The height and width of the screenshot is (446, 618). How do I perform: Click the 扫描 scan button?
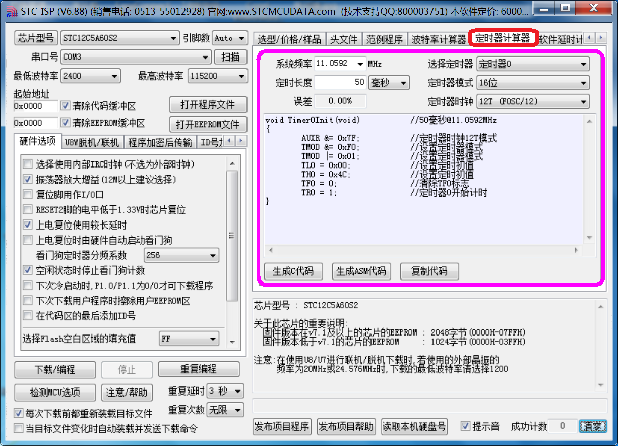pos(229,57)
